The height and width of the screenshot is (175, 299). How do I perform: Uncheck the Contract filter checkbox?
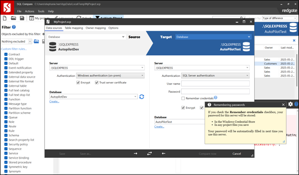[6, 54]
